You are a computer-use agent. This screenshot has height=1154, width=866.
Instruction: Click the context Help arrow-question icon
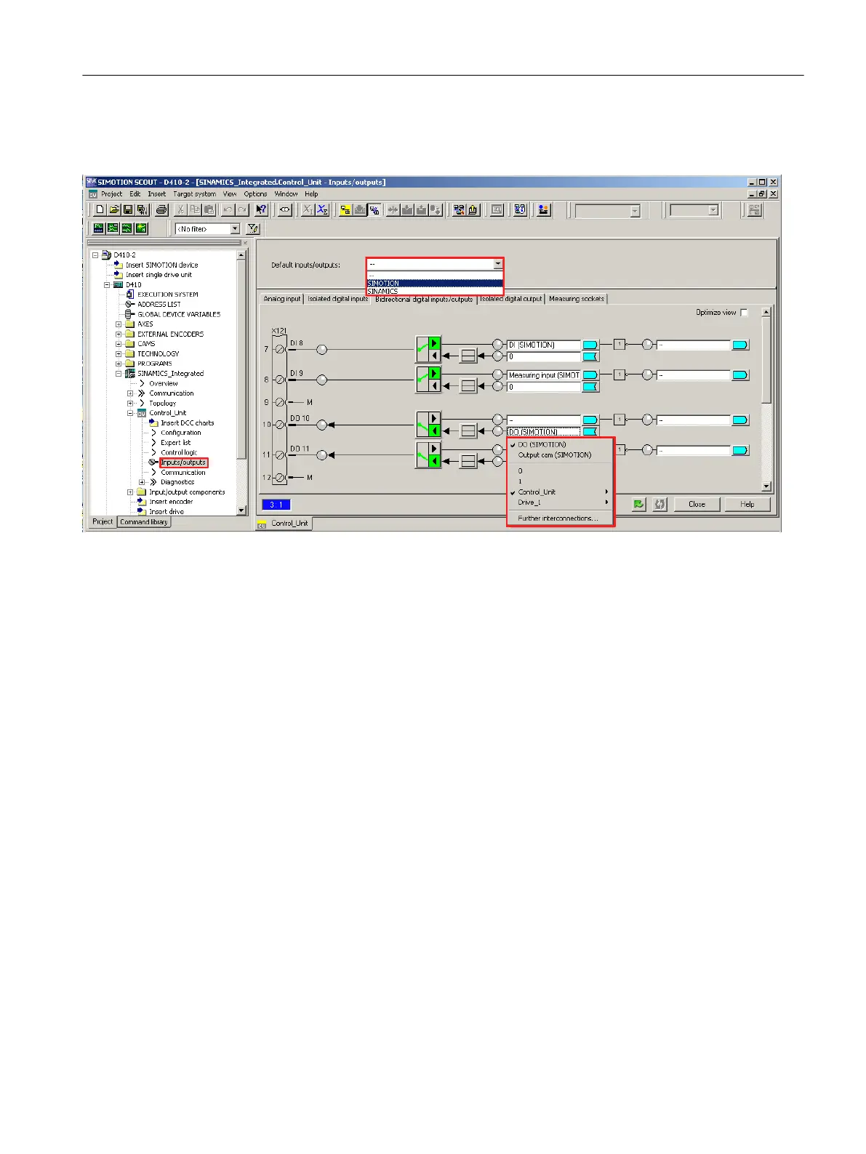click(x=262, y=210)
